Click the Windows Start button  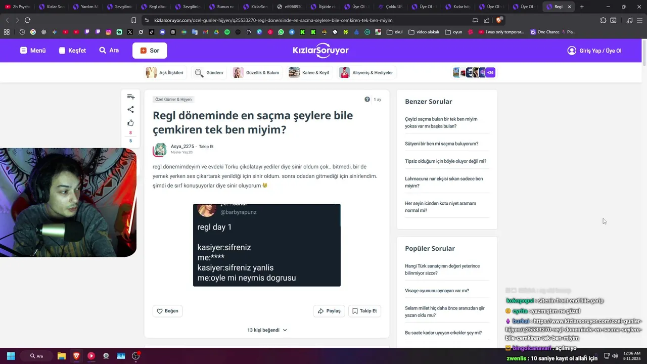click(x=11, y=356)
